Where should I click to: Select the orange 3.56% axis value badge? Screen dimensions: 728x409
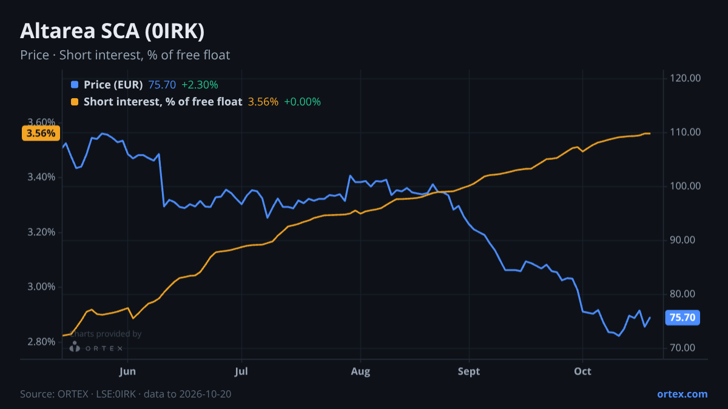pyautogui.click(x=41, y=133)
